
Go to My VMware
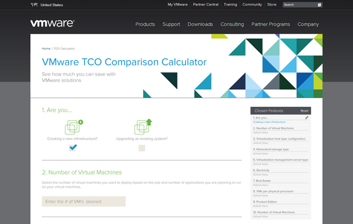click(x=178, y=5)
